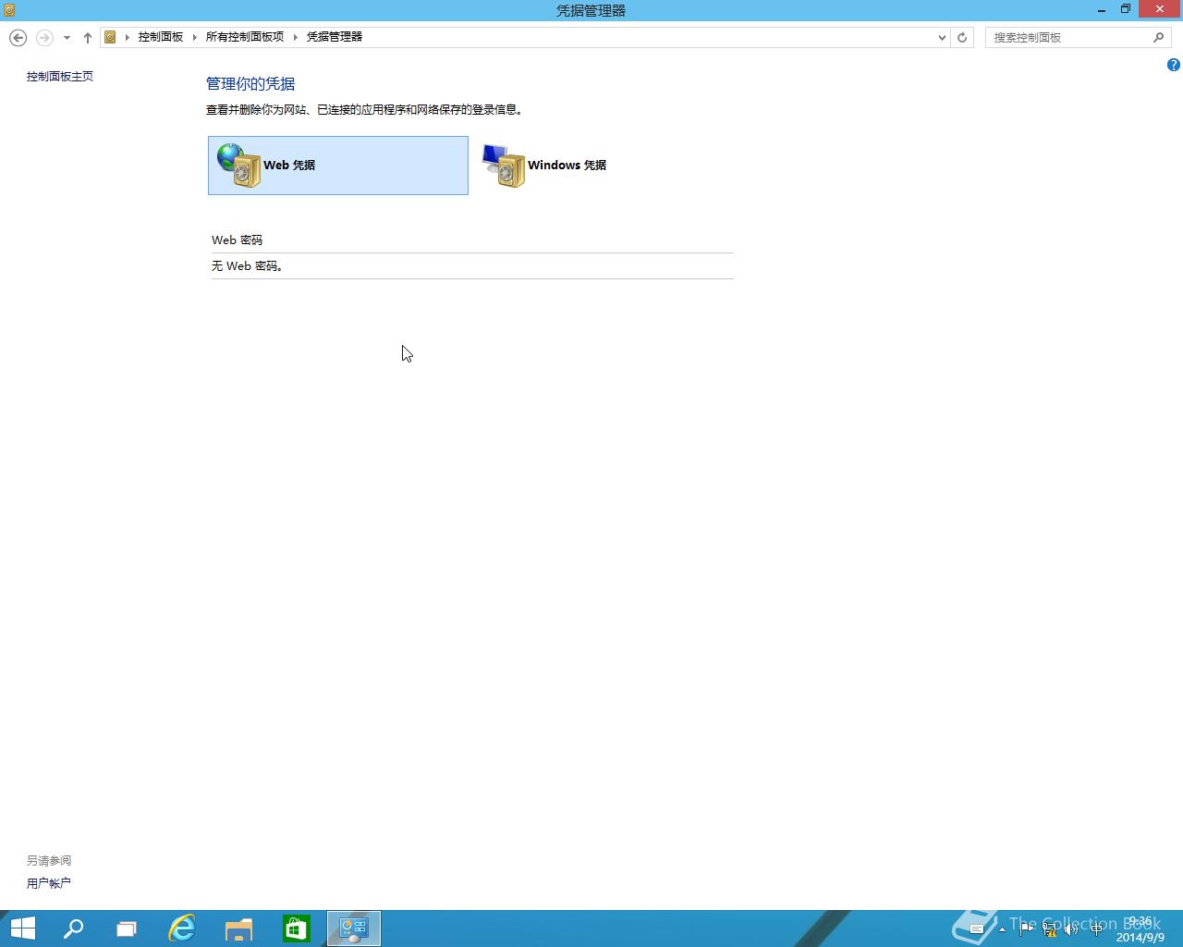The image size is (1183, 947).
Task: Expand the arrow after 控制面板 in breadcrumb
Action: tap(195, 37)
